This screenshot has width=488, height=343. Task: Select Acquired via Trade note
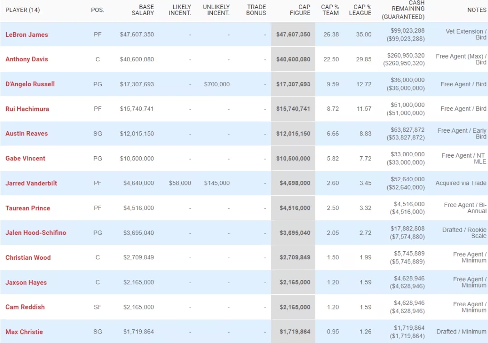pyautogui.click(x=461, y=184)
